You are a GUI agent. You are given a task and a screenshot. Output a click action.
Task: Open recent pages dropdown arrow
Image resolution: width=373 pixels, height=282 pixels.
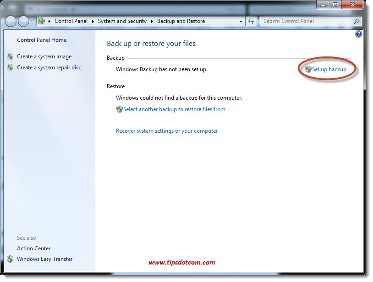coord(33,22)
